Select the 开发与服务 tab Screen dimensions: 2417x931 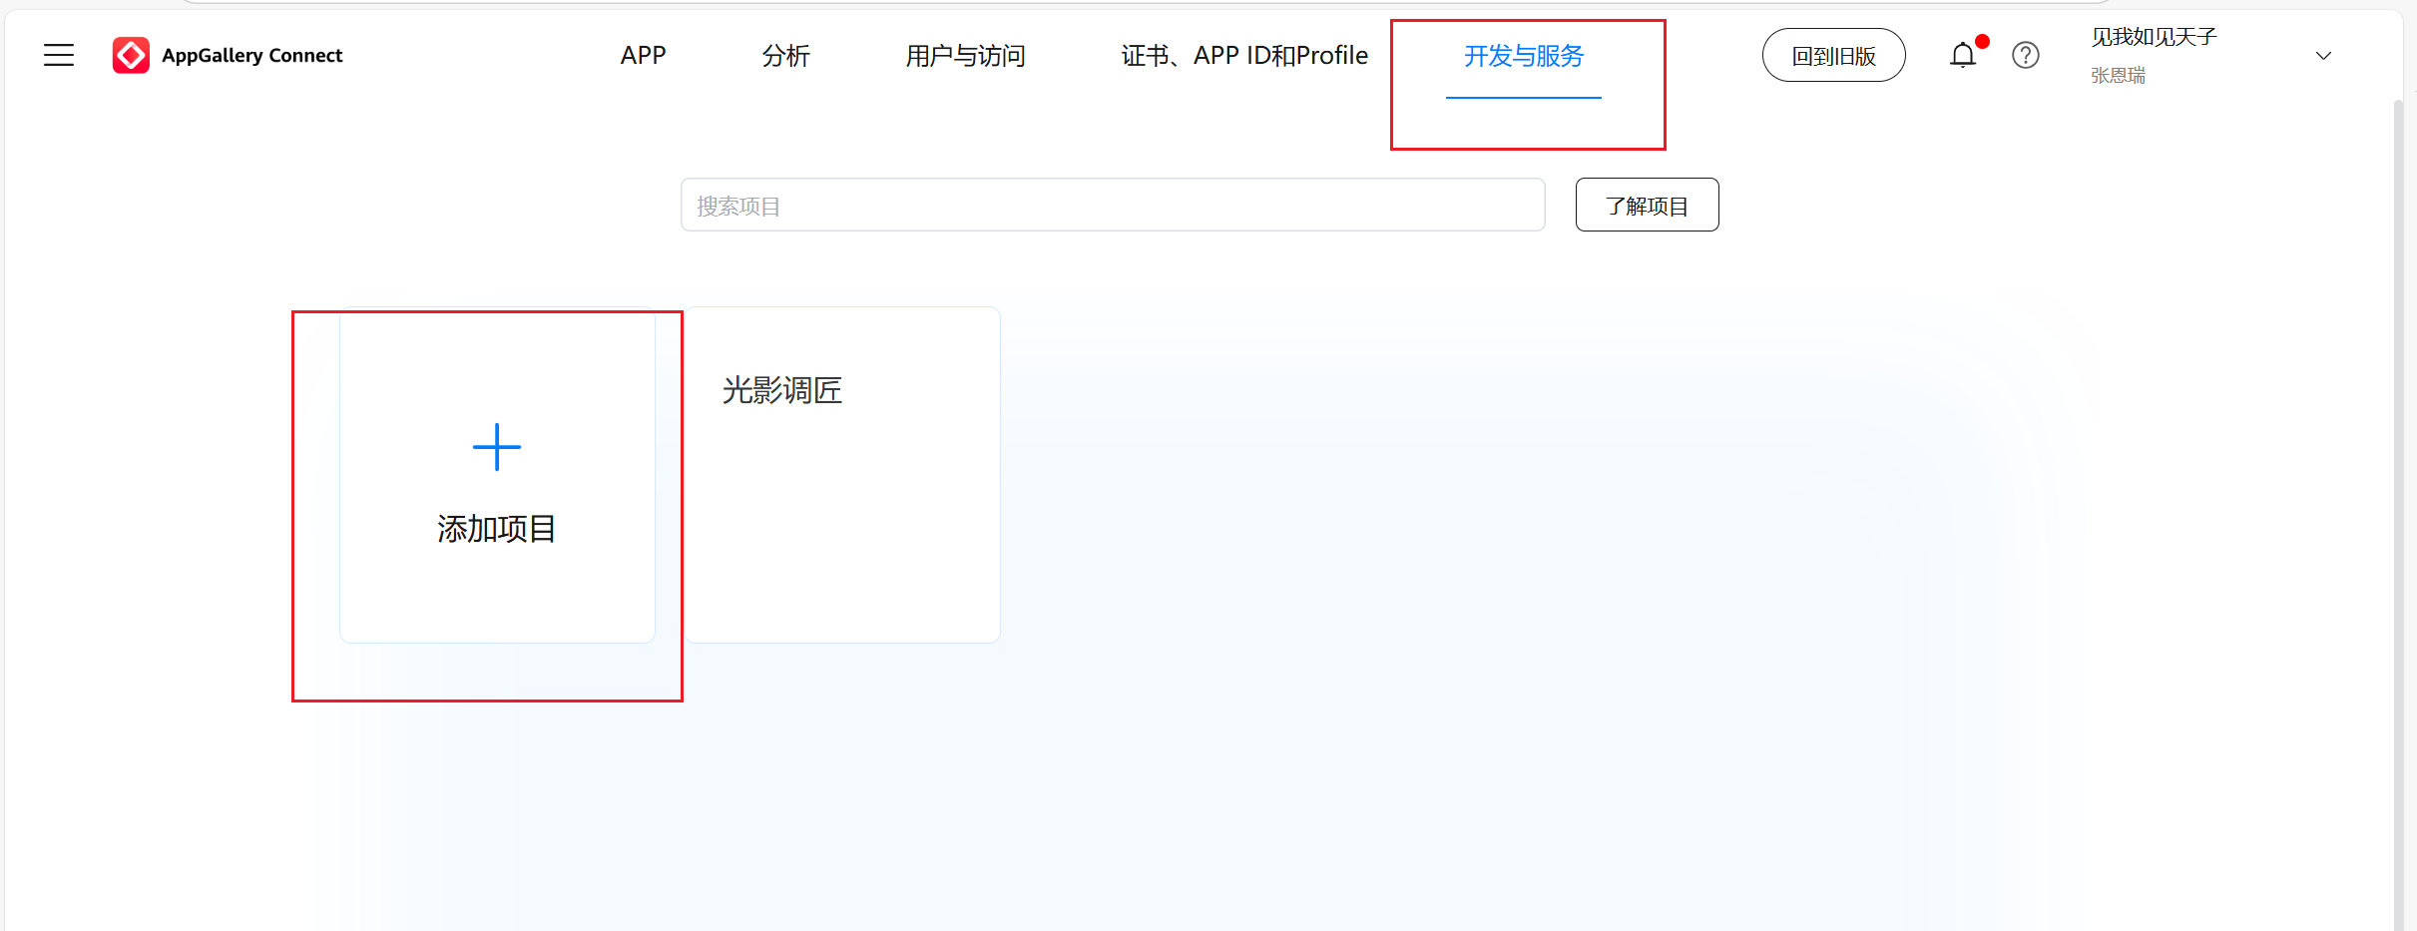[1524, 56]
